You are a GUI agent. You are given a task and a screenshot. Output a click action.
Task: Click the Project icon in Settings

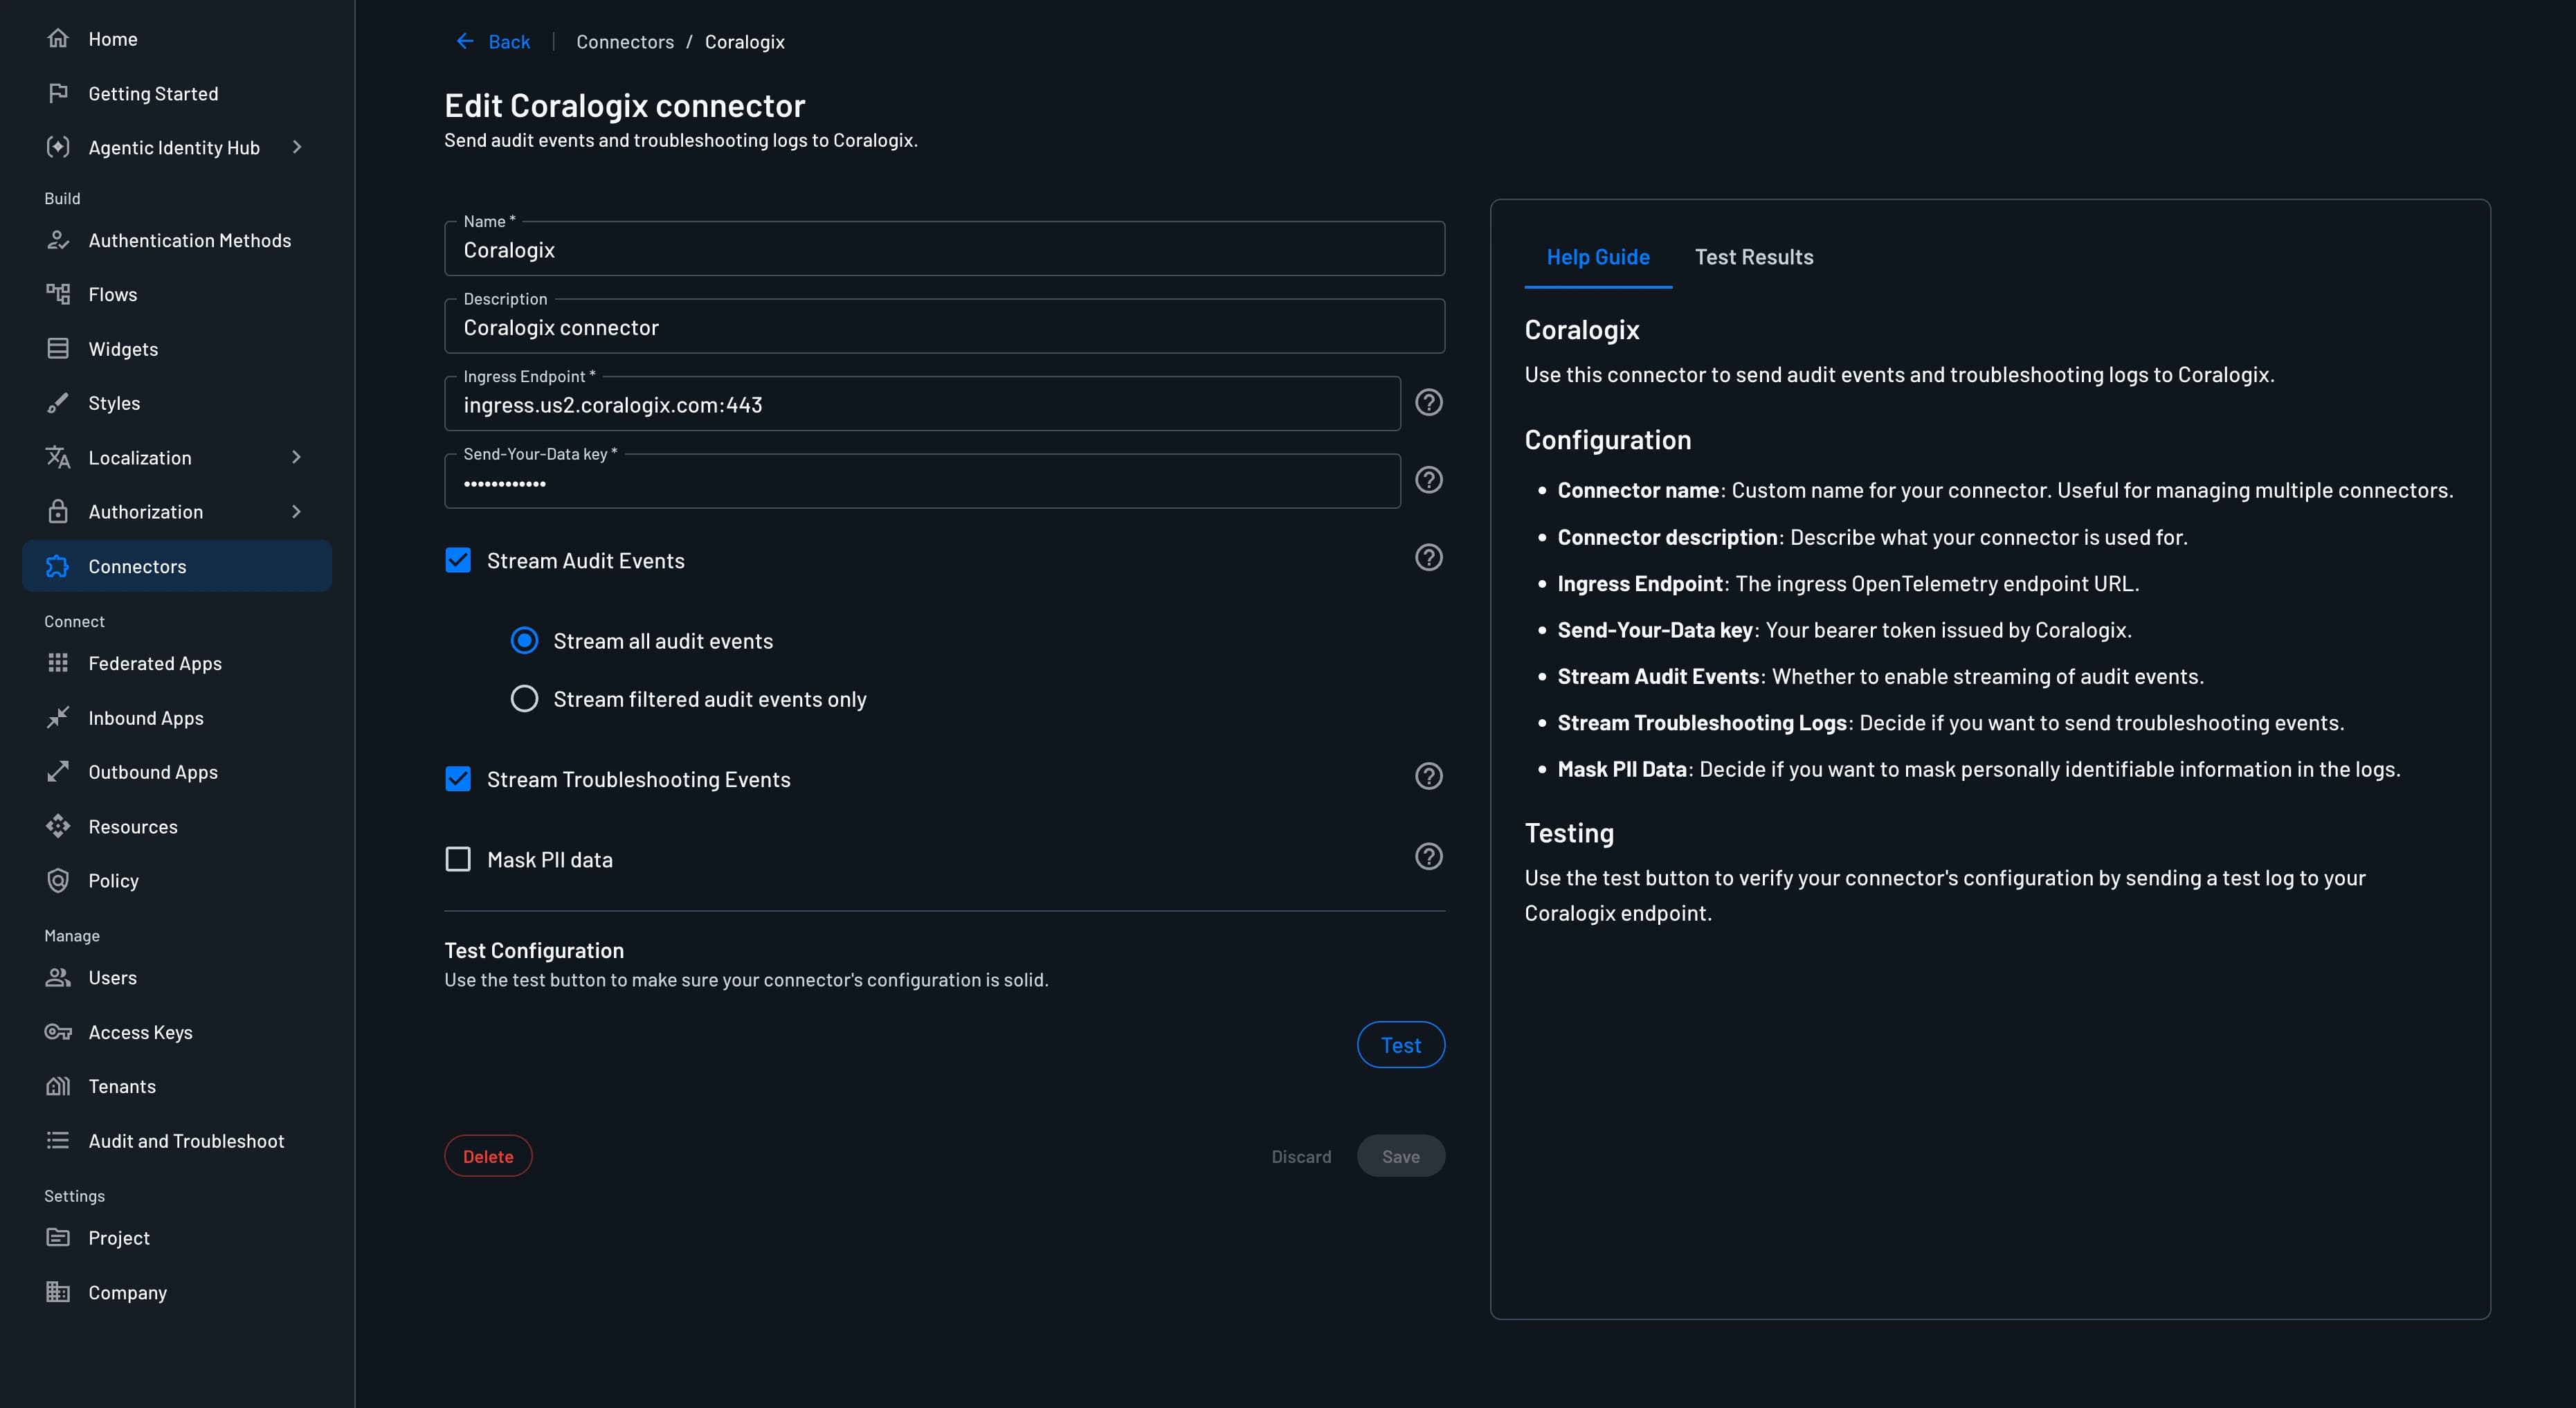[58, 1237]
